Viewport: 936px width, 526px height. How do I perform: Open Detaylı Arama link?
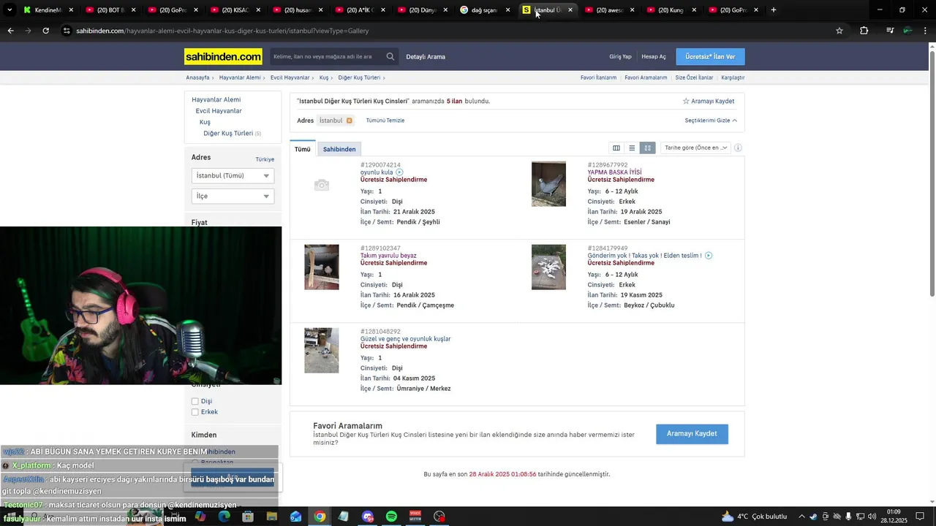426,57
